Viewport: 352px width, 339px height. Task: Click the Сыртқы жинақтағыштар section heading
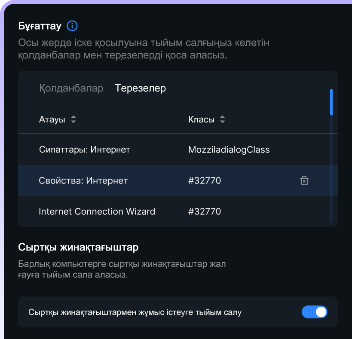78,247
